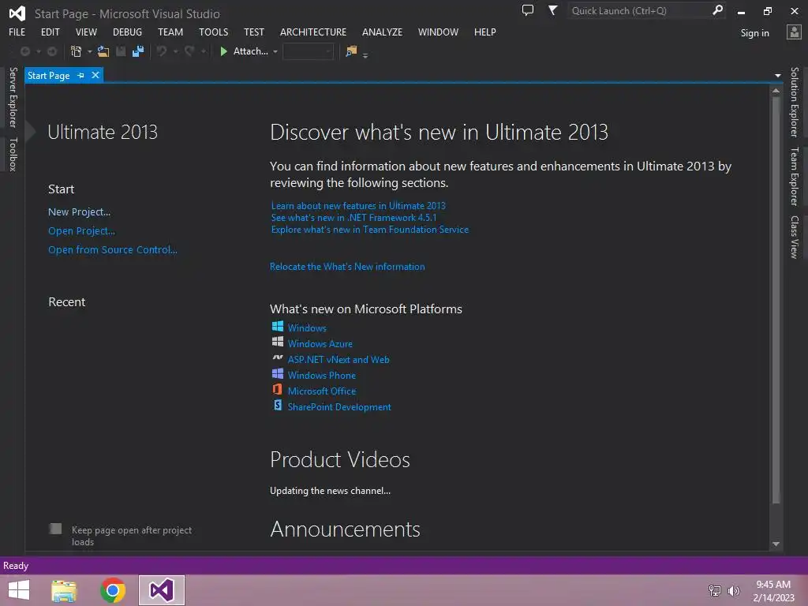
Task: Click Learn about new features in Ultimate 2013
Action: 358,206
